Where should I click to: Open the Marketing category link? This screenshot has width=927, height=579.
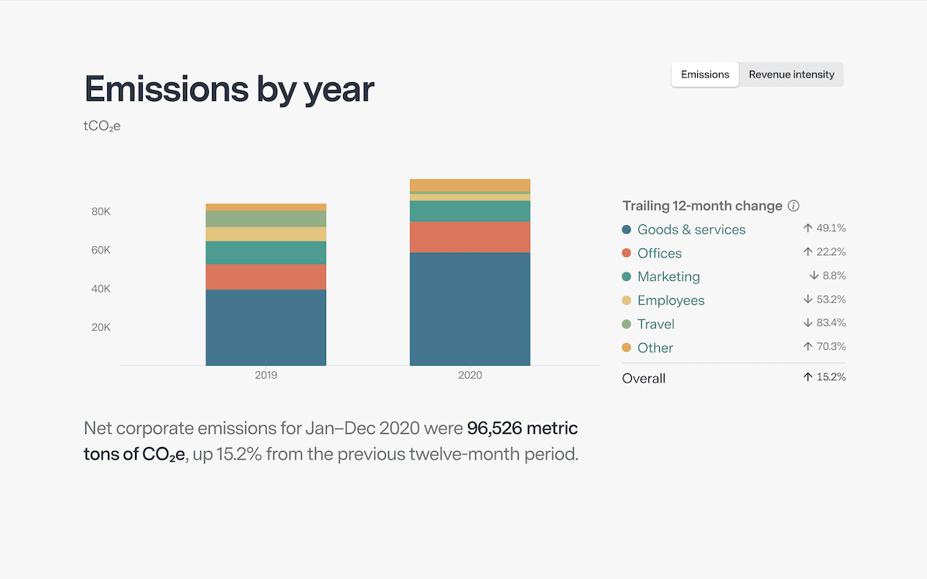pyautogui.click(x=668, y=277)
